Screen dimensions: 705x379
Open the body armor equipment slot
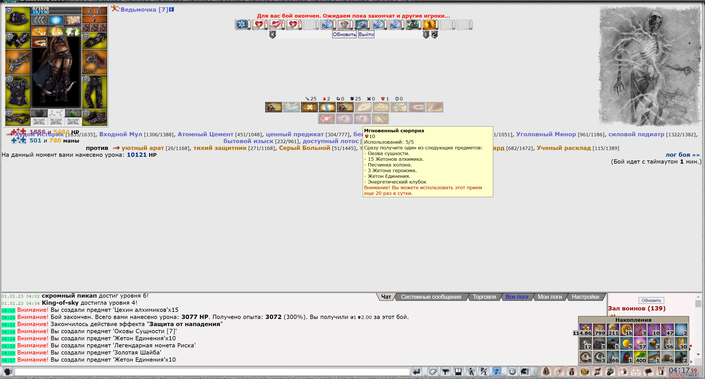[18, 92]
